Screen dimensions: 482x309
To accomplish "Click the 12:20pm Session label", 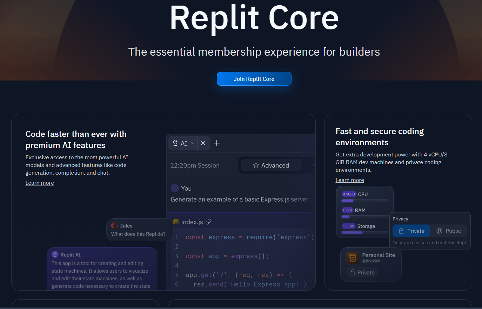I will click(x=195, y=166).
